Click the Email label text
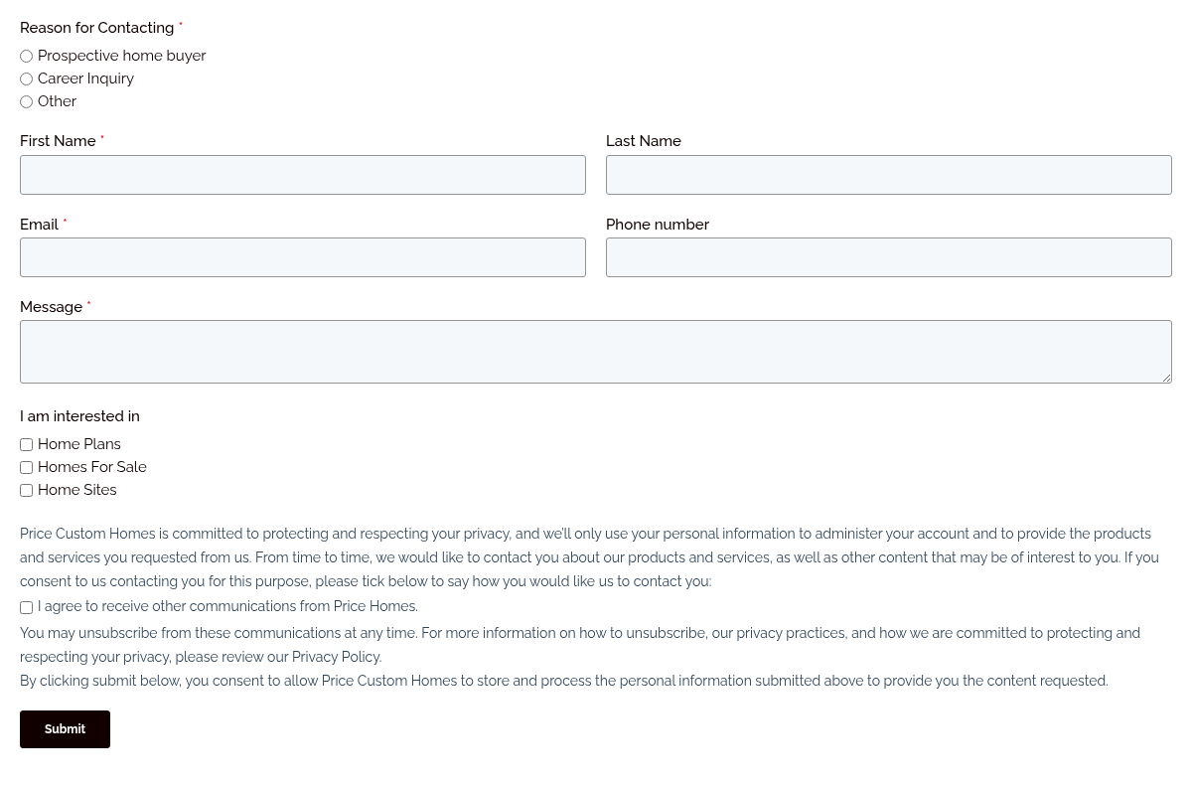 tap(39, 225)
